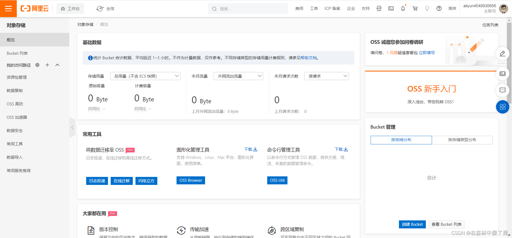Click 对象存储 in the breadcrumb
The height and width of the screenshot is (238, 512).
85,25
